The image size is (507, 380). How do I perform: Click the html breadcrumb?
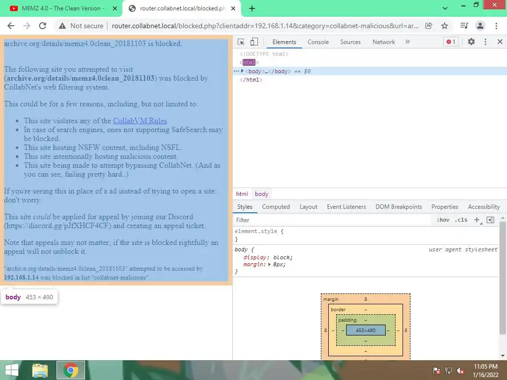[242, 194]
